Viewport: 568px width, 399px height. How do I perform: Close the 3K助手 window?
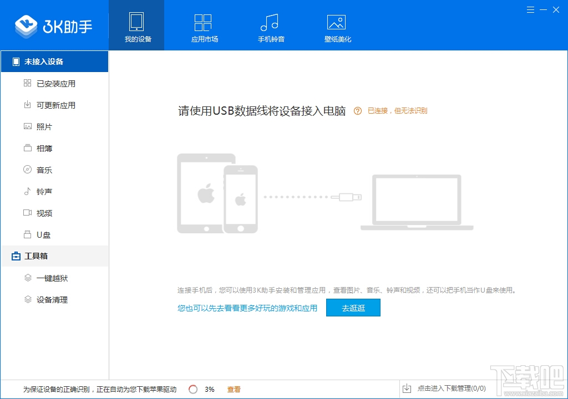click(556, 10)
